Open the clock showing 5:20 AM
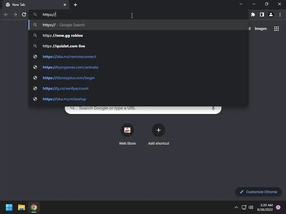 (265, 207)
